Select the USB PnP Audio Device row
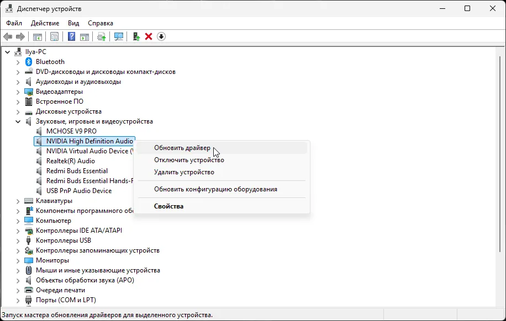 [79, 191]
